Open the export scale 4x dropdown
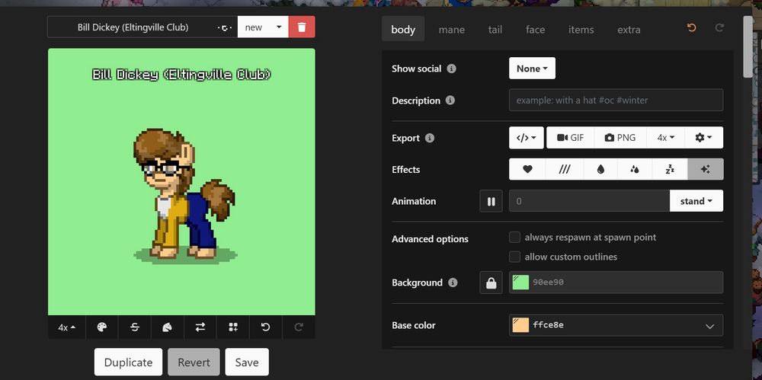 click(666, 138)
